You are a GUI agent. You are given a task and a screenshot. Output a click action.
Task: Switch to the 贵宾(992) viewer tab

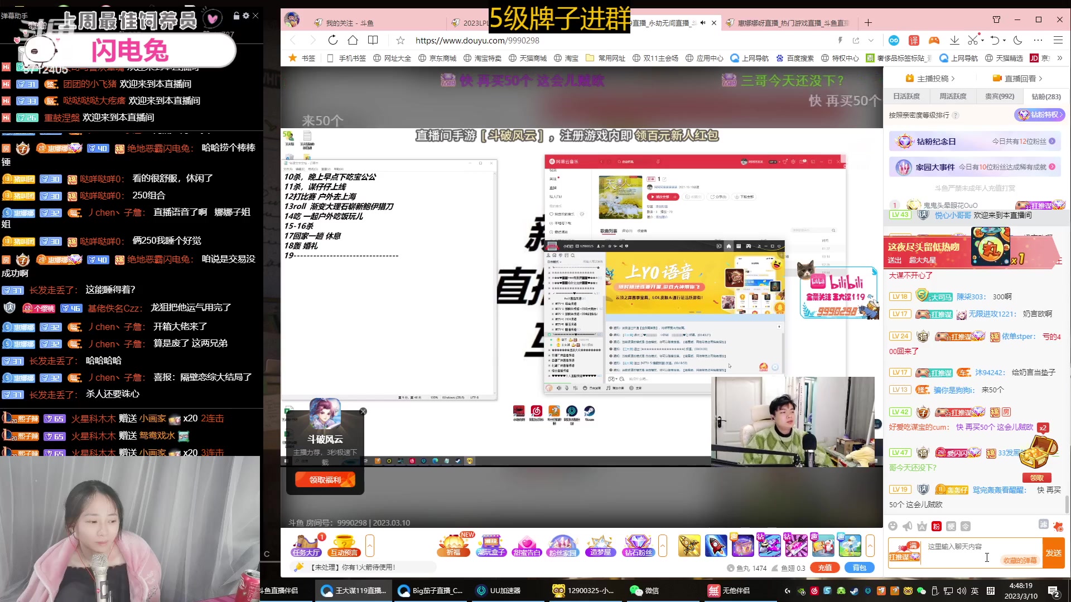click(x=1000, y=96)
